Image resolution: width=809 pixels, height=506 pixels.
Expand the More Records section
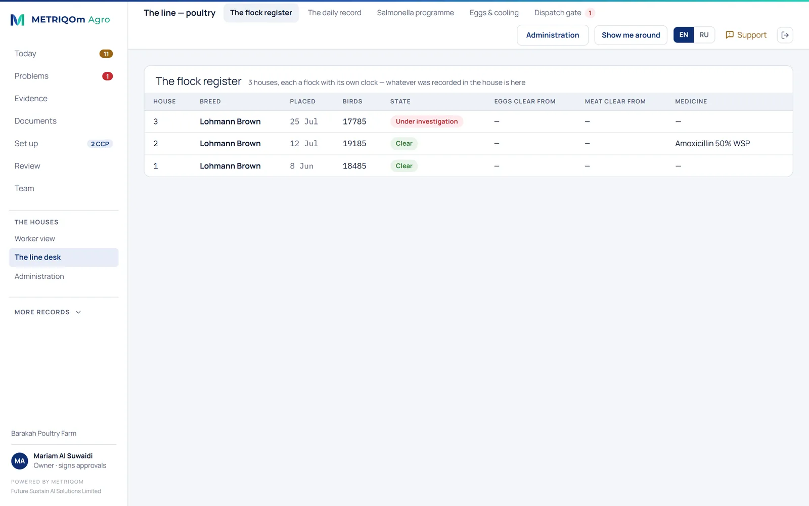[48, 312]
